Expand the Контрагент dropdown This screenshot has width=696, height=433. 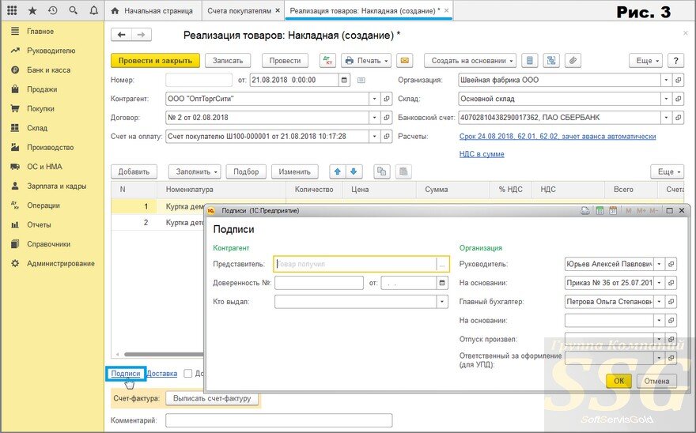375,99
